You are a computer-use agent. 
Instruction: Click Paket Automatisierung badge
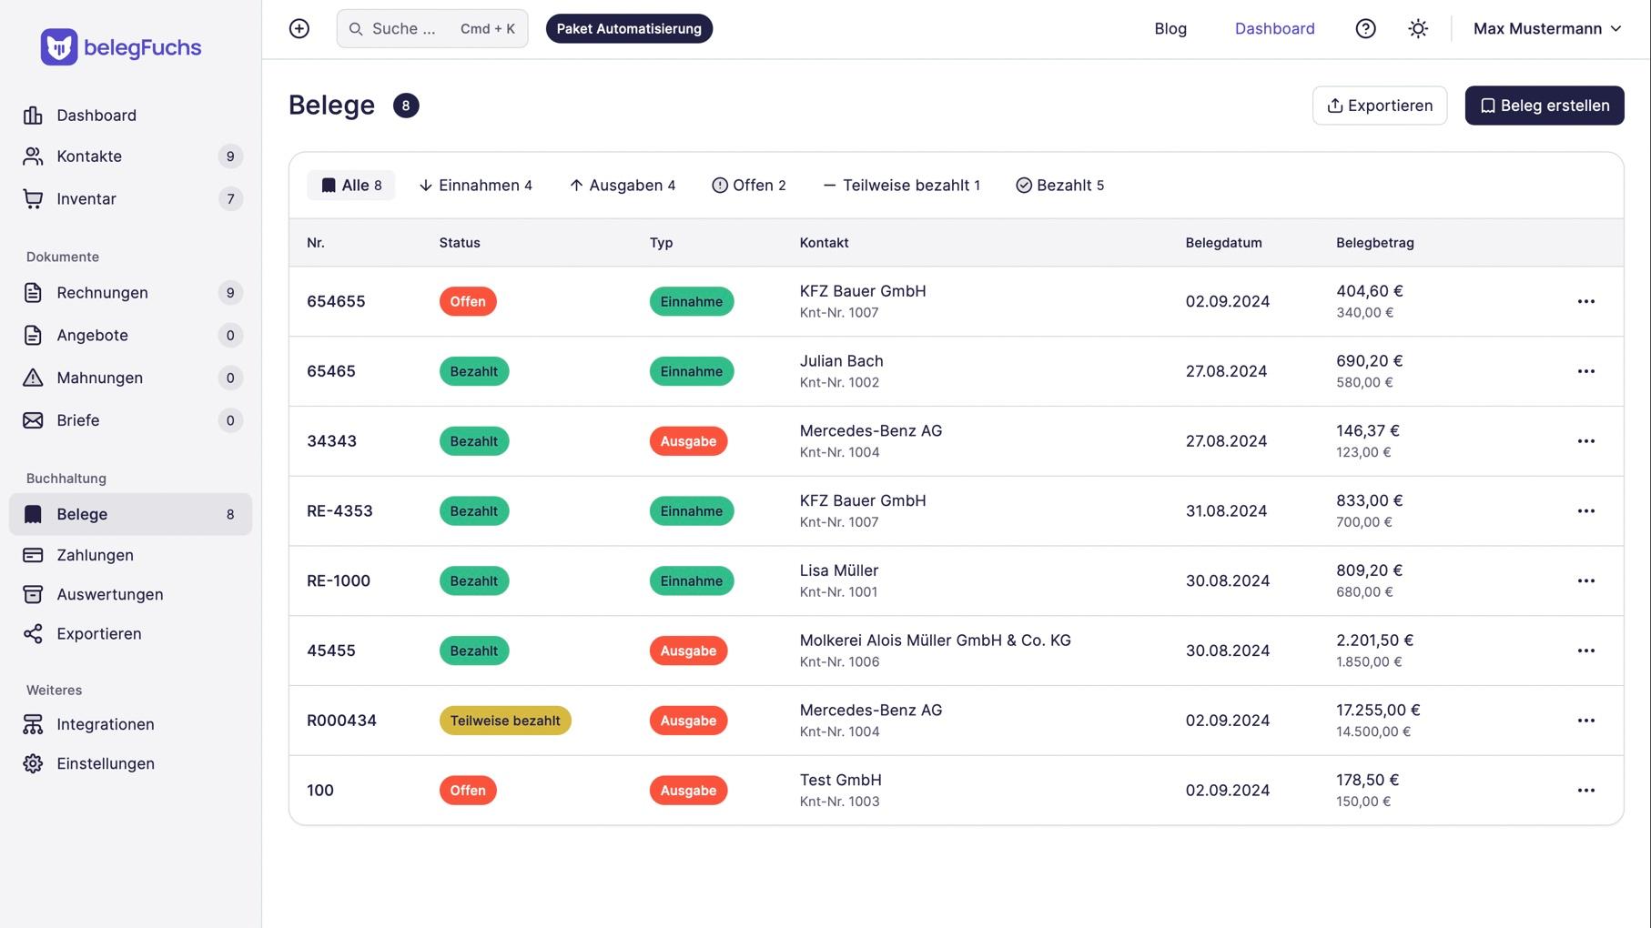[x=629, y=29]
